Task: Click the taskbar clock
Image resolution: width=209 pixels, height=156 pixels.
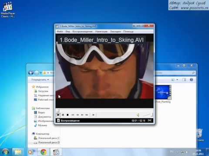Action: pos(198,152)
